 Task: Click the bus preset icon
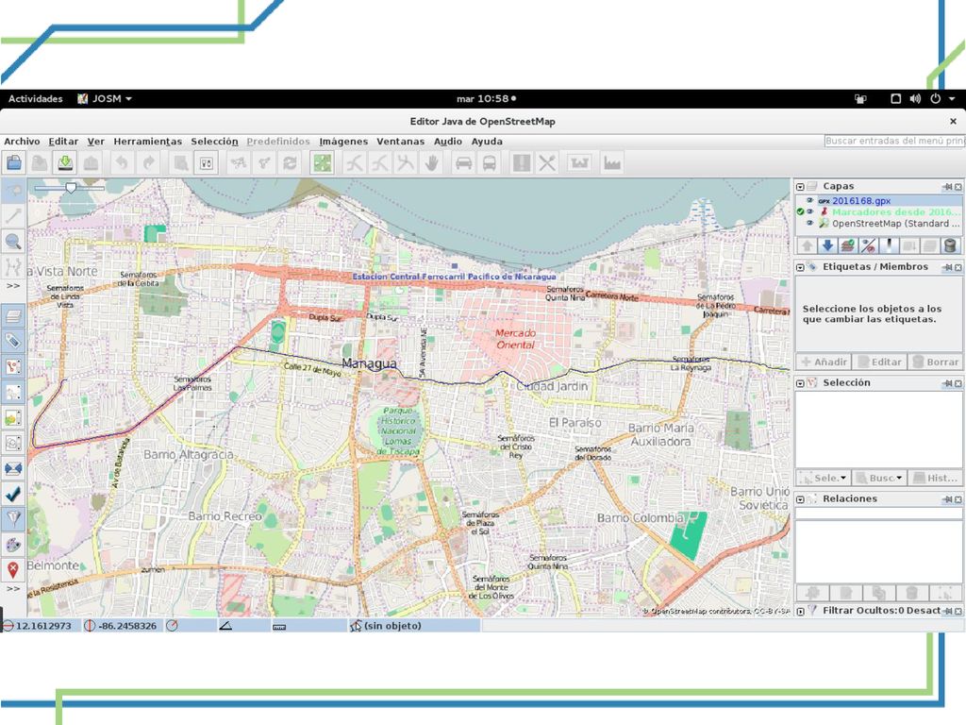[x=490, y=163]
